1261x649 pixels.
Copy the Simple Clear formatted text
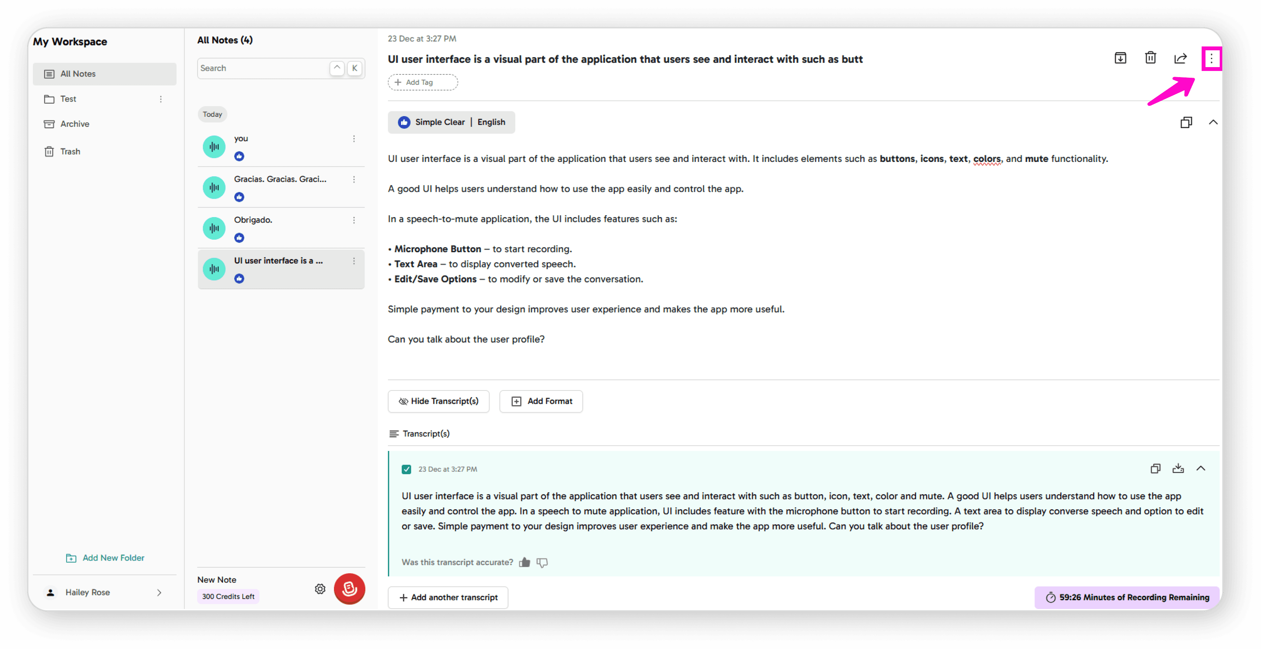(x=1185, y=122)
